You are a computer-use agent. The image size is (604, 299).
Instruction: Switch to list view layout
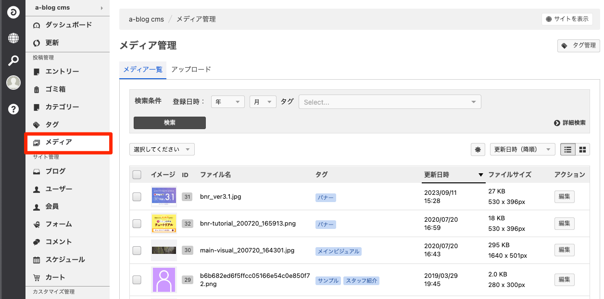[x=568, y=150]
